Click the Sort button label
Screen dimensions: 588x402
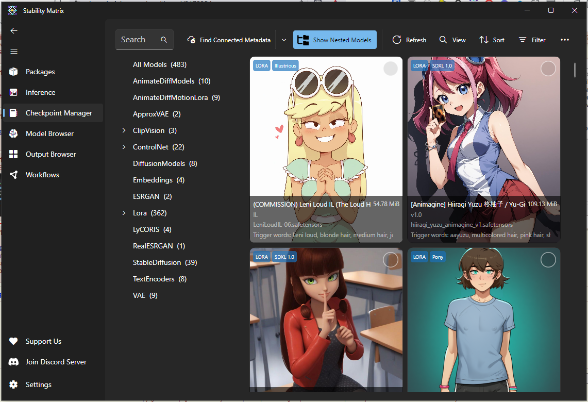tap(498, 40)
